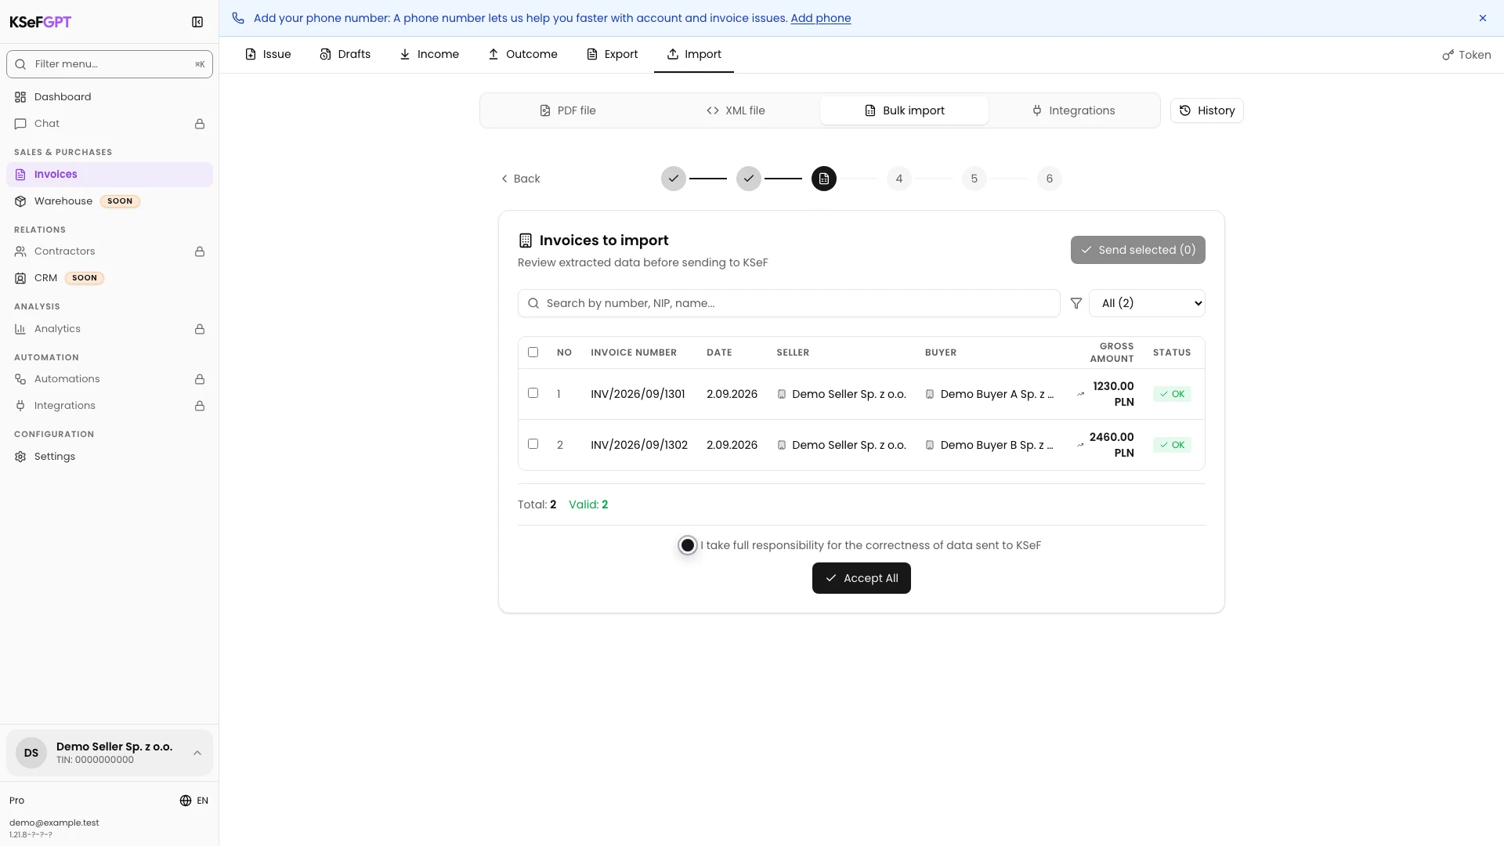Click the Automations lock icon
This screenshot has height=846, width=1504.
(x=200, y=379)
